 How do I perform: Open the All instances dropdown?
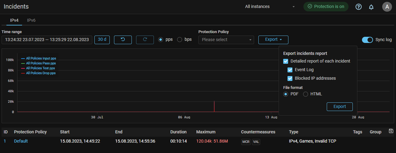click(x=270, y=7)
